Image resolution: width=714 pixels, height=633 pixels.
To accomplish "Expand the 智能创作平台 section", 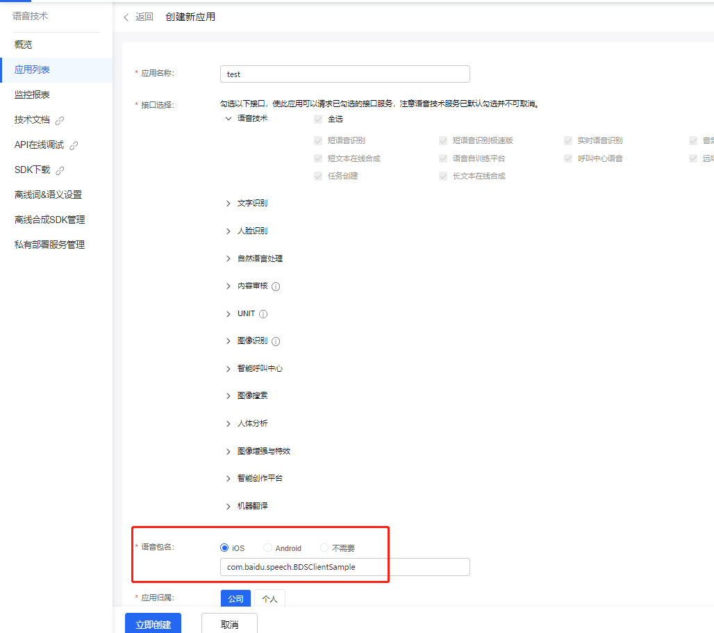I will tap(228, 478).
